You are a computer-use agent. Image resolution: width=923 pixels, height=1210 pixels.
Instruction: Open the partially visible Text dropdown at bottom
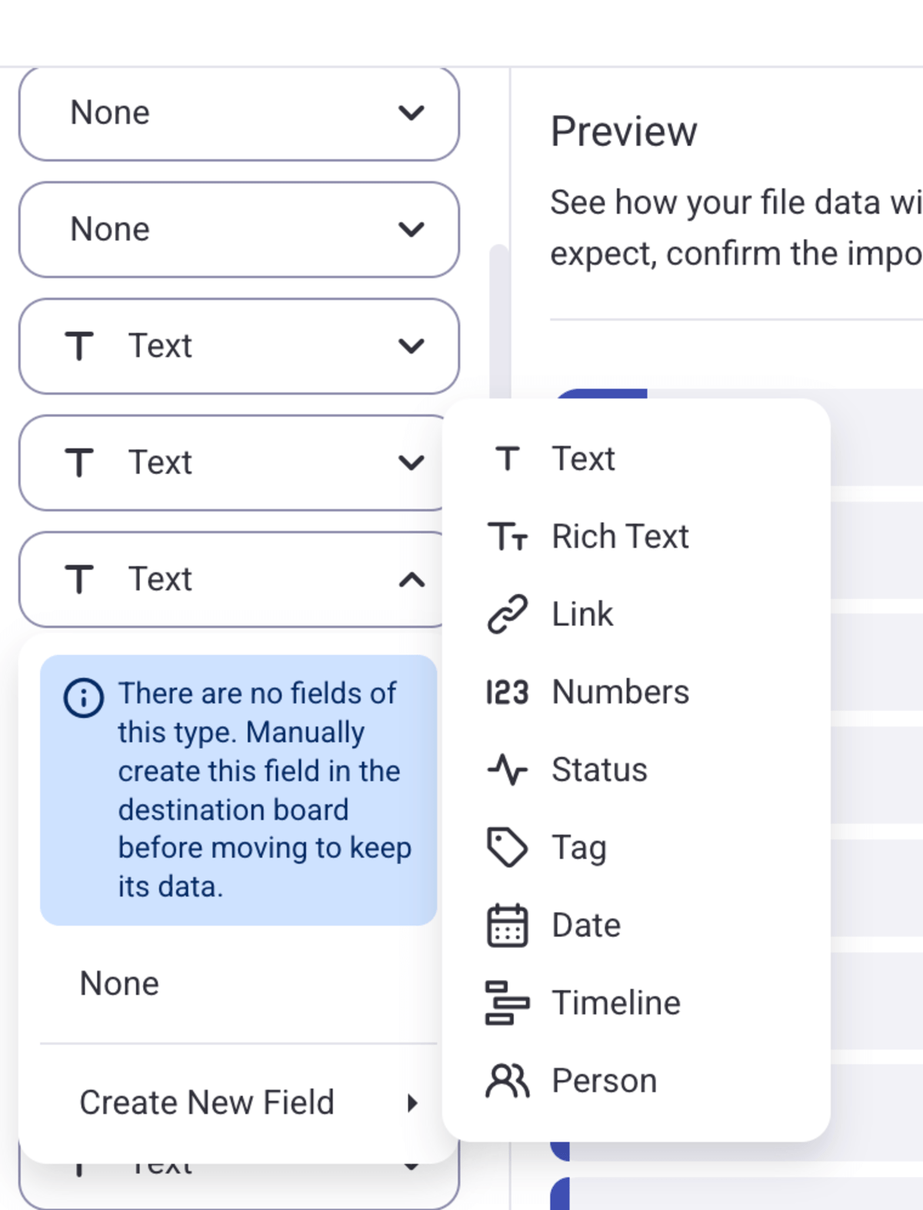(x=412, y=1166)
